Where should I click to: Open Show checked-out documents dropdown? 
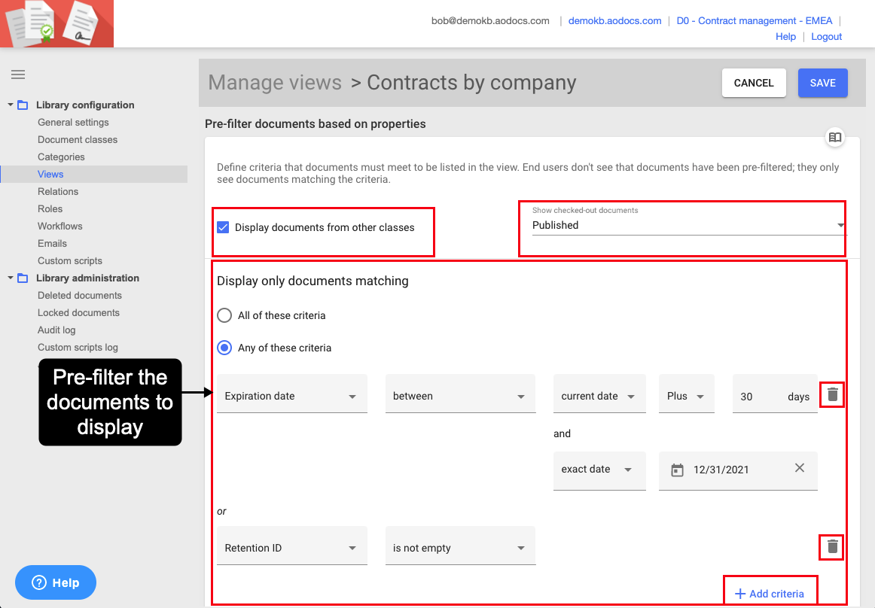click(687, 225)
